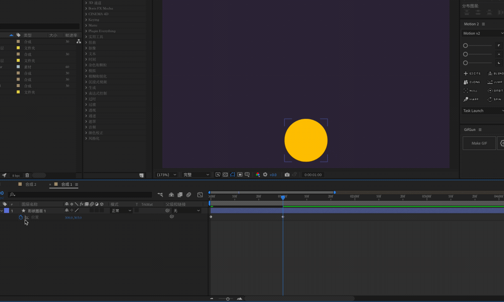Set anchor to top-left corner in Motion 2
504x302 pixels.
point(499,46)
